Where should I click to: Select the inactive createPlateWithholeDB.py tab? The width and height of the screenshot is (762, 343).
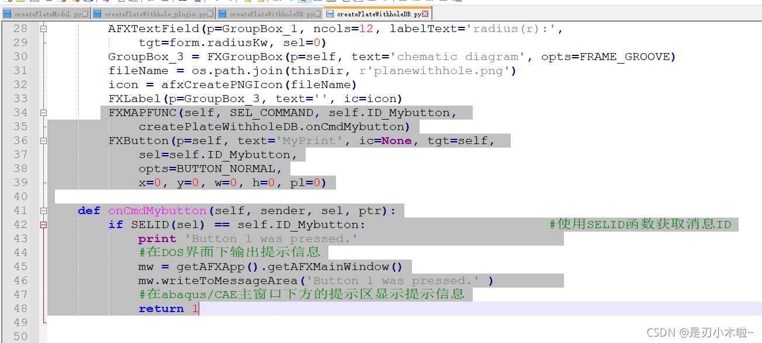[275, 13]
